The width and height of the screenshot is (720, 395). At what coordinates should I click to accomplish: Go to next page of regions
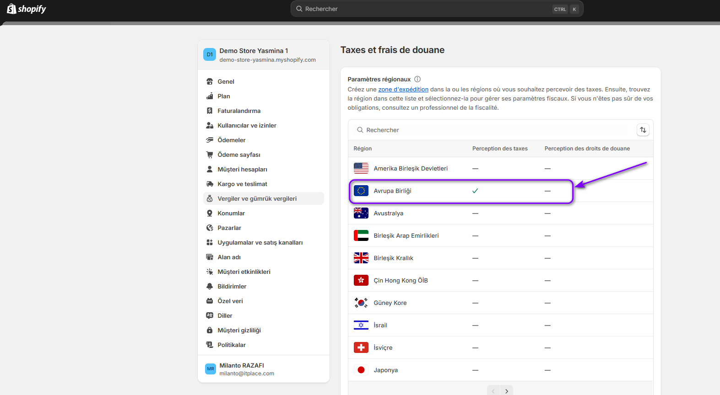pyautogui.click(x=507, y=391)
